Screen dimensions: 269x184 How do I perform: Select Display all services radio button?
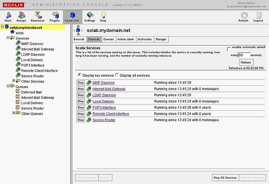[x=117, y=75]
